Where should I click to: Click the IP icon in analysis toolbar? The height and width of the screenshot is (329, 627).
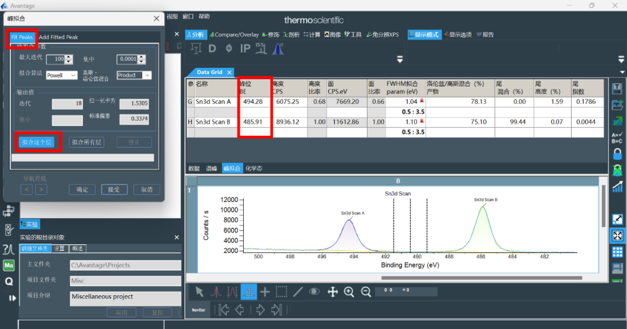245,49
